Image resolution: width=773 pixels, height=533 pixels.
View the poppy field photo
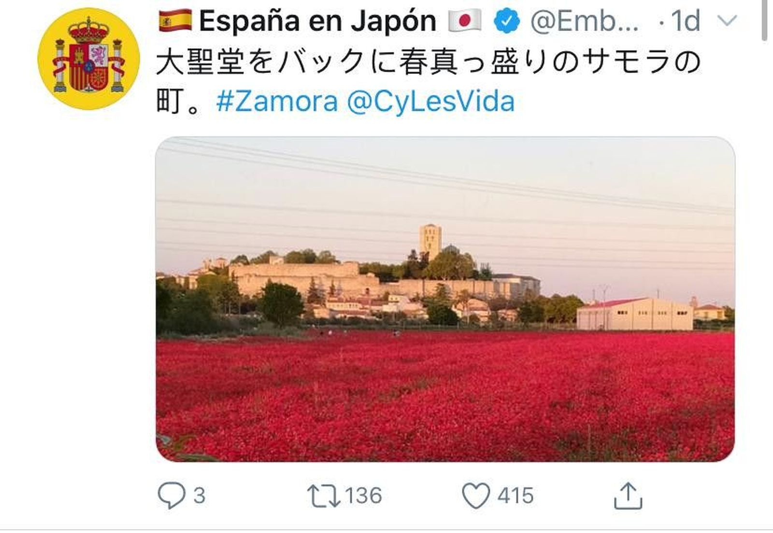click(x=445, y=299)
